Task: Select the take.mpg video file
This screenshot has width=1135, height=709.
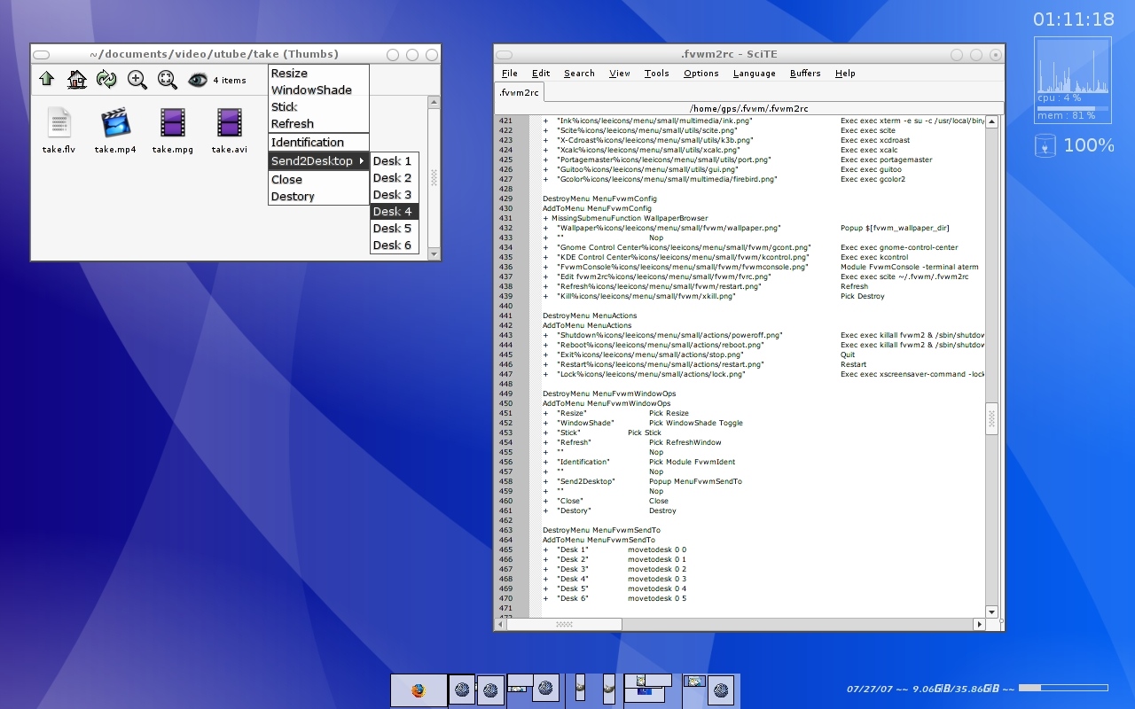Action: [x=173, y=130]
